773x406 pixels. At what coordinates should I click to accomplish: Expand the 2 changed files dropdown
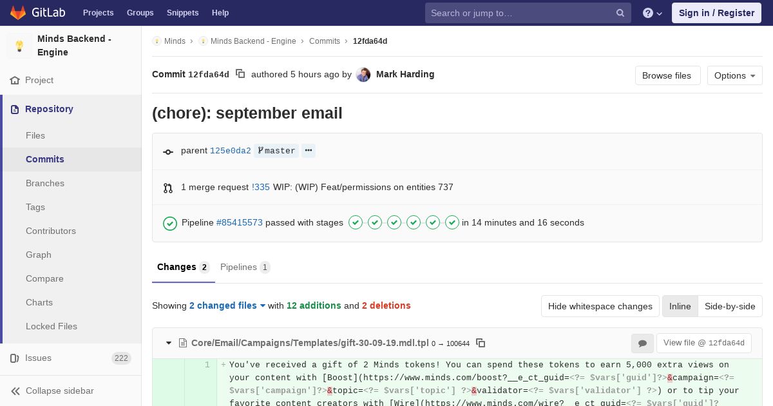(x=227, y=305)
